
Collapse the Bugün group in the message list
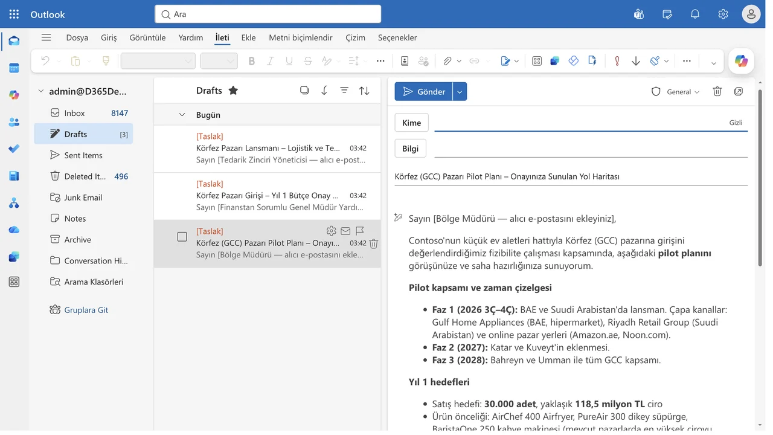pos(182,115)
